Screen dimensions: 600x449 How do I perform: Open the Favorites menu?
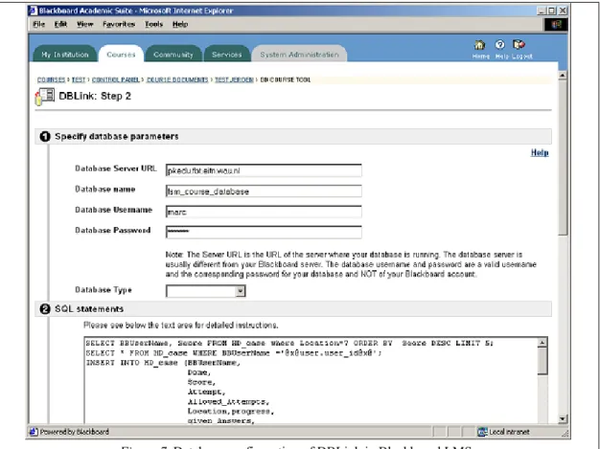pos(119,25)
